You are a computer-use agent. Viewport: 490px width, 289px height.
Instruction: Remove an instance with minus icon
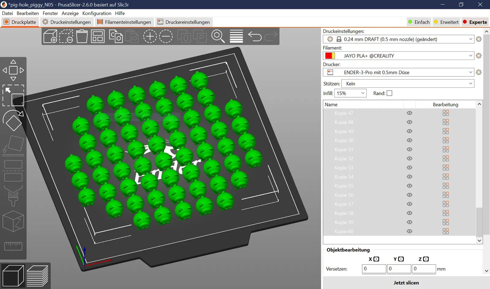[166, 36]
